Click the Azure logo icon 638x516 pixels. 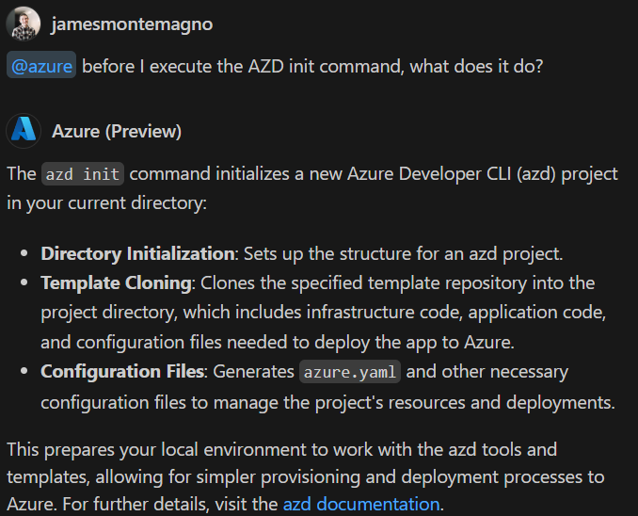click(x=24, y=131)
